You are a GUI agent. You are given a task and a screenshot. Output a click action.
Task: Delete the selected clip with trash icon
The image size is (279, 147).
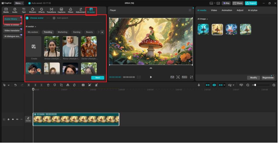coord(48,85)
